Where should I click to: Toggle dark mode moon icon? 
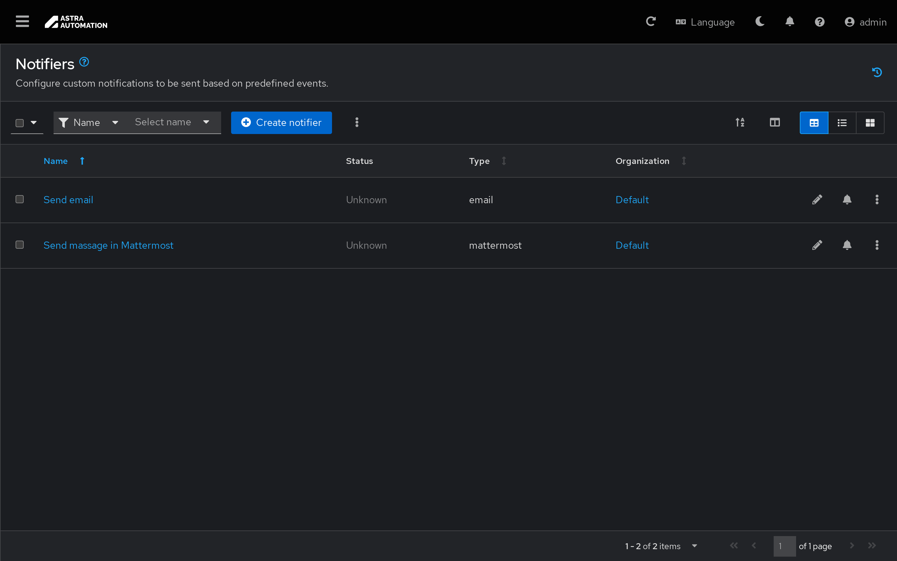[760, 22]
